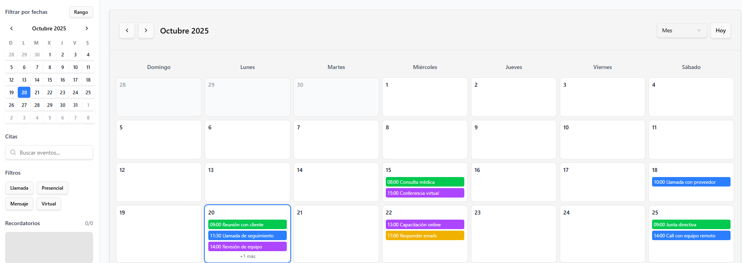Enable the Presencial filter
Screen dimensions: 742x263
pyautogui.click(x=52, y=188)
